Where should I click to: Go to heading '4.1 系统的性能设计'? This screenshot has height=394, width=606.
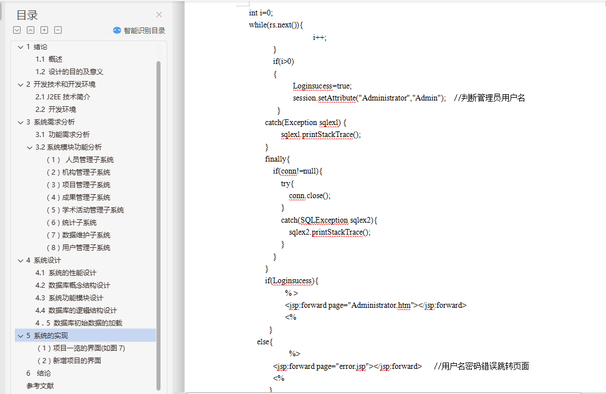pos(66,273)
